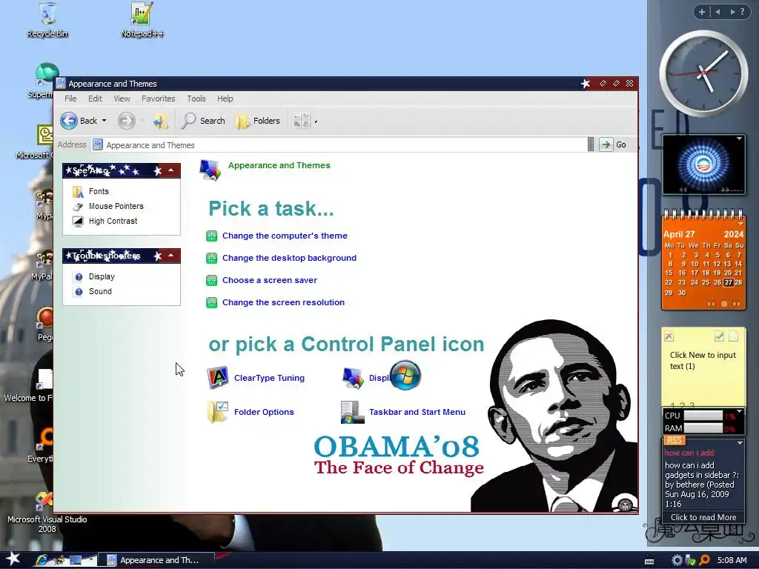Viewport: 759px width, 569px height.
Task: Click the Back arrow toolbar icon
Action: pyautogui.click(x=69, y=121)
